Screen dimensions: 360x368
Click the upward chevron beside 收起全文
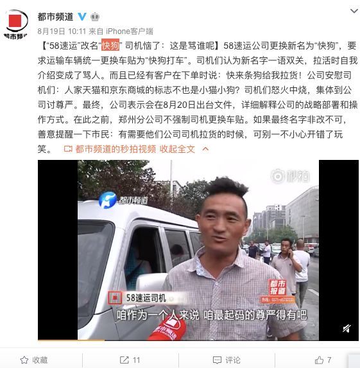pos(205,149)
